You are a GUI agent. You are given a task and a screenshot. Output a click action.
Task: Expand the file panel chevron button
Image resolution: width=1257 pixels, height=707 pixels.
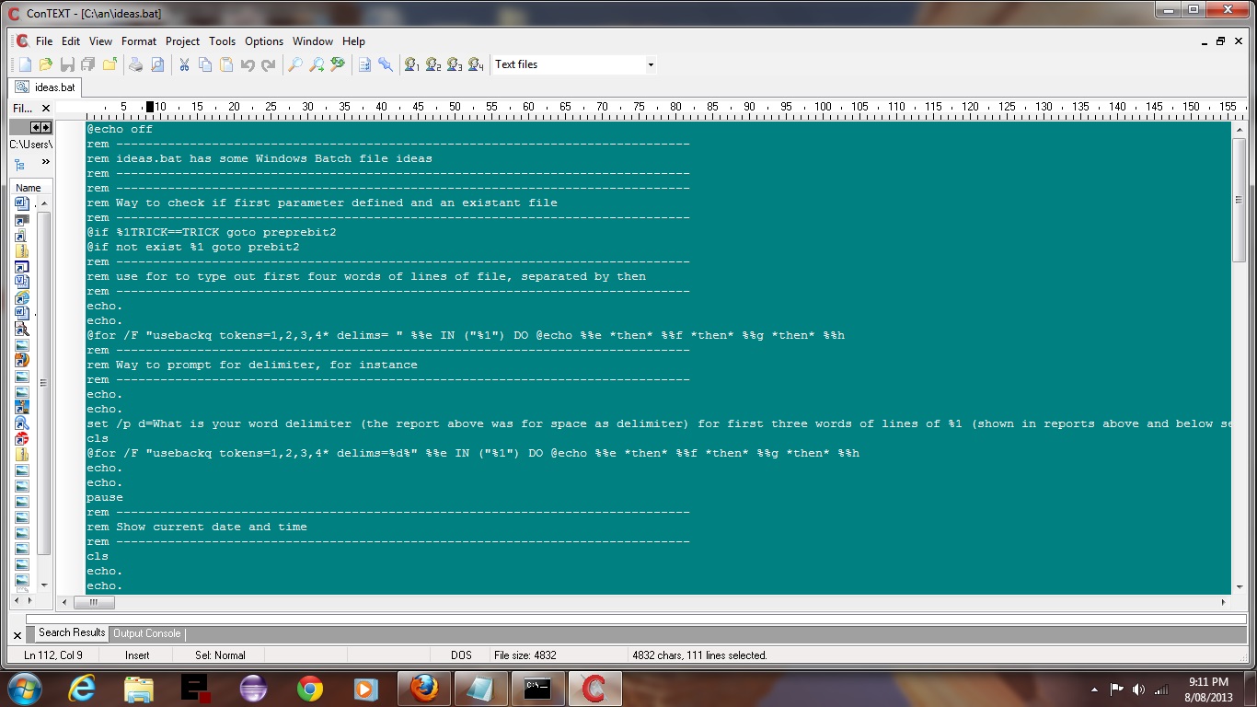(45, 162)
